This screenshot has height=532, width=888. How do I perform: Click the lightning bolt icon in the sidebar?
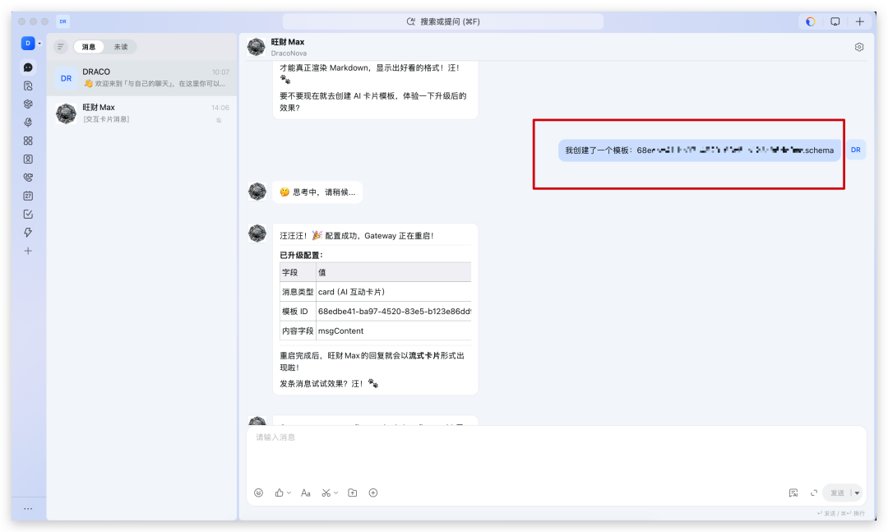tap(28, 233)
